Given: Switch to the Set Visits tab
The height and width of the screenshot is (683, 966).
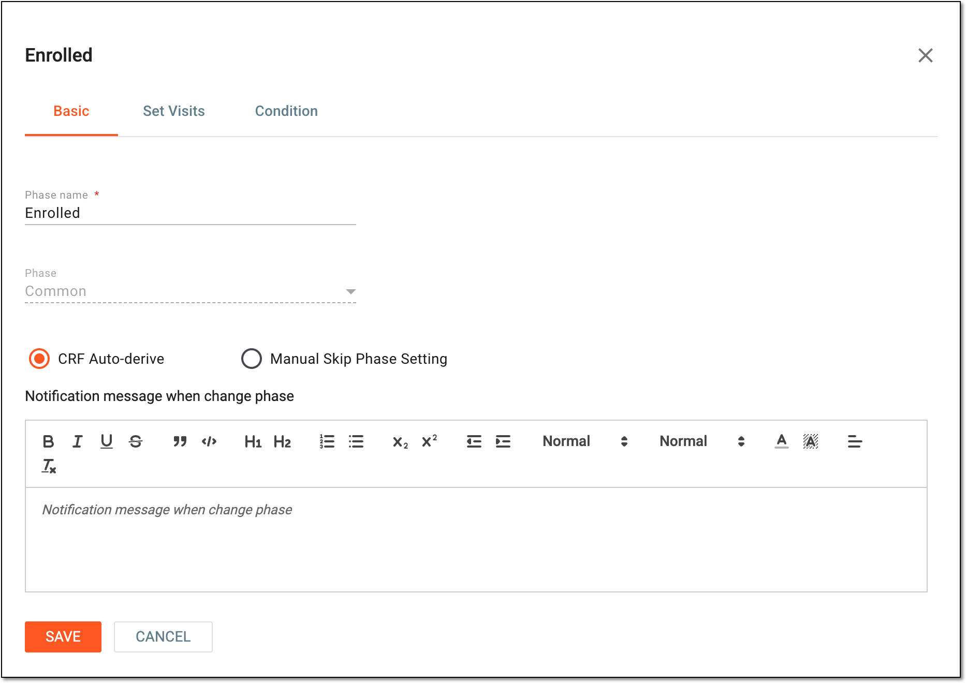Looking at the screenshot, I should coord(174,111).
